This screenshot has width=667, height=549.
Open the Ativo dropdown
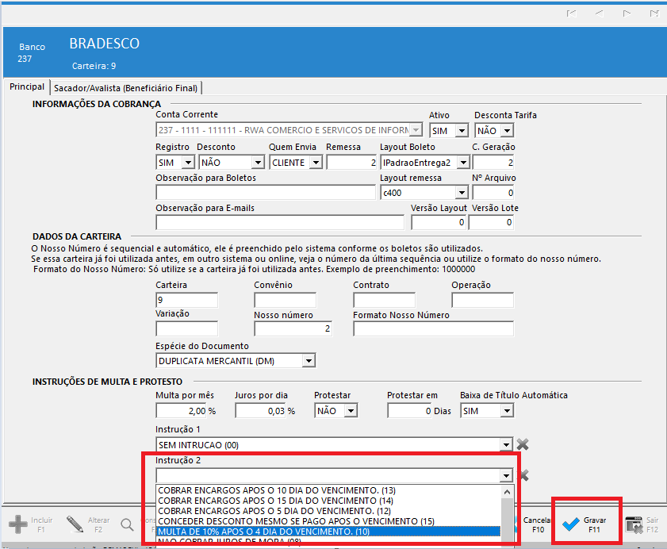pyautogui.click(x=462, y=130)
